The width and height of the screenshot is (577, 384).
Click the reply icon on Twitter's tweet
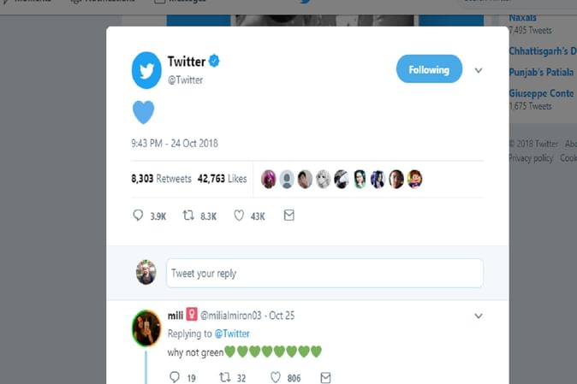coord(138,216)
